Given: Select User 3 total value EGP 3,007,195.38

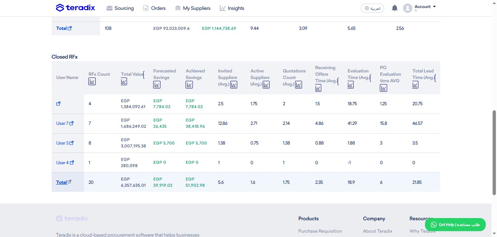Looking at the screenshot, I should tap(134, 143).
